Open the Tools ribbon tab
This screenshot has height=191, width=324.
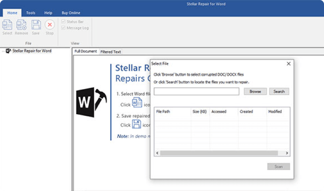point(31,13)
